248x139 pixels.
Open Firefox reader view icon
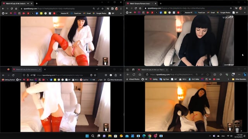[91, 75]
